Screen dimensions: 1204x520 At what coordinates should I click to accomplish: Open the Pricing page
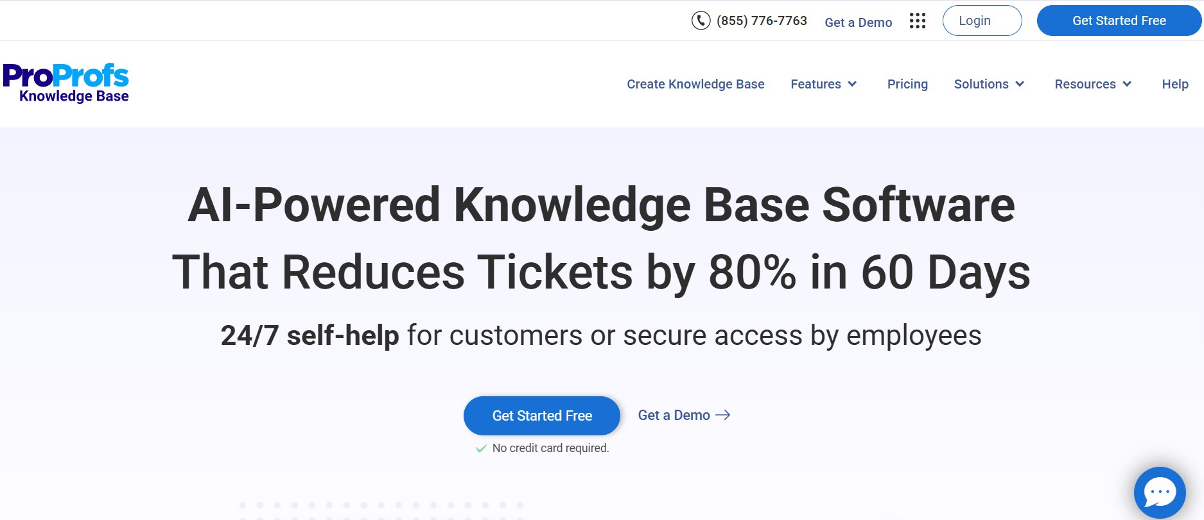click(x=907, y=84)
